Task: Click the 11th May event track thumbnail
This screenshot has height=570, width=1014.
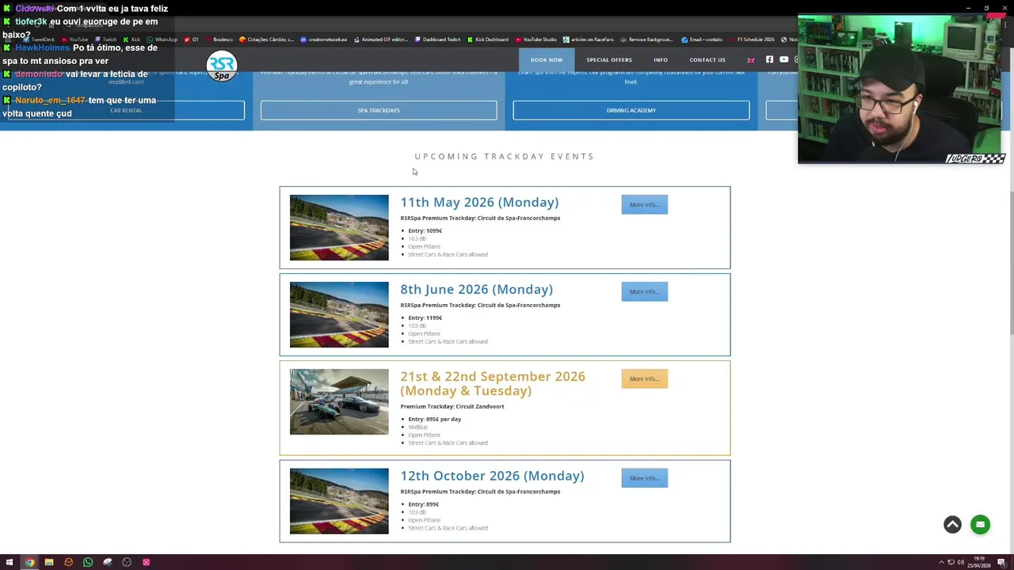Action: tap(339, 227)
